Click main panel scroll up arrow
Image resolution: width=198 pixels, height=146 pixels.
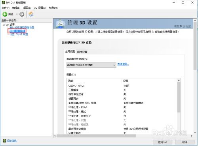(x=195, y=21)
